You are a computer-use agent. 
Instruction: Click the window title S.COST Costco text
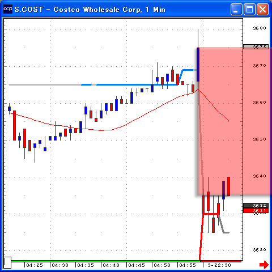click(x=90, y=10)
